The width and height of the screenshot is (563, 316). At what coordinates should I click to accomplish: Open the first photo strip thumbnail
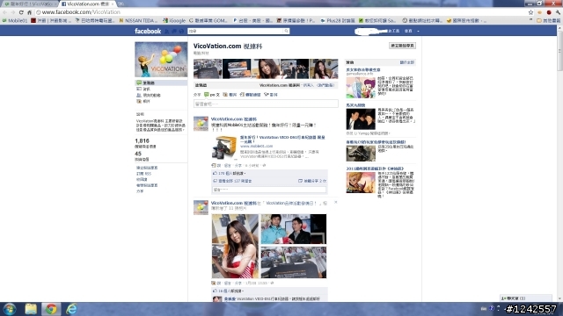(x=208, y=68)
